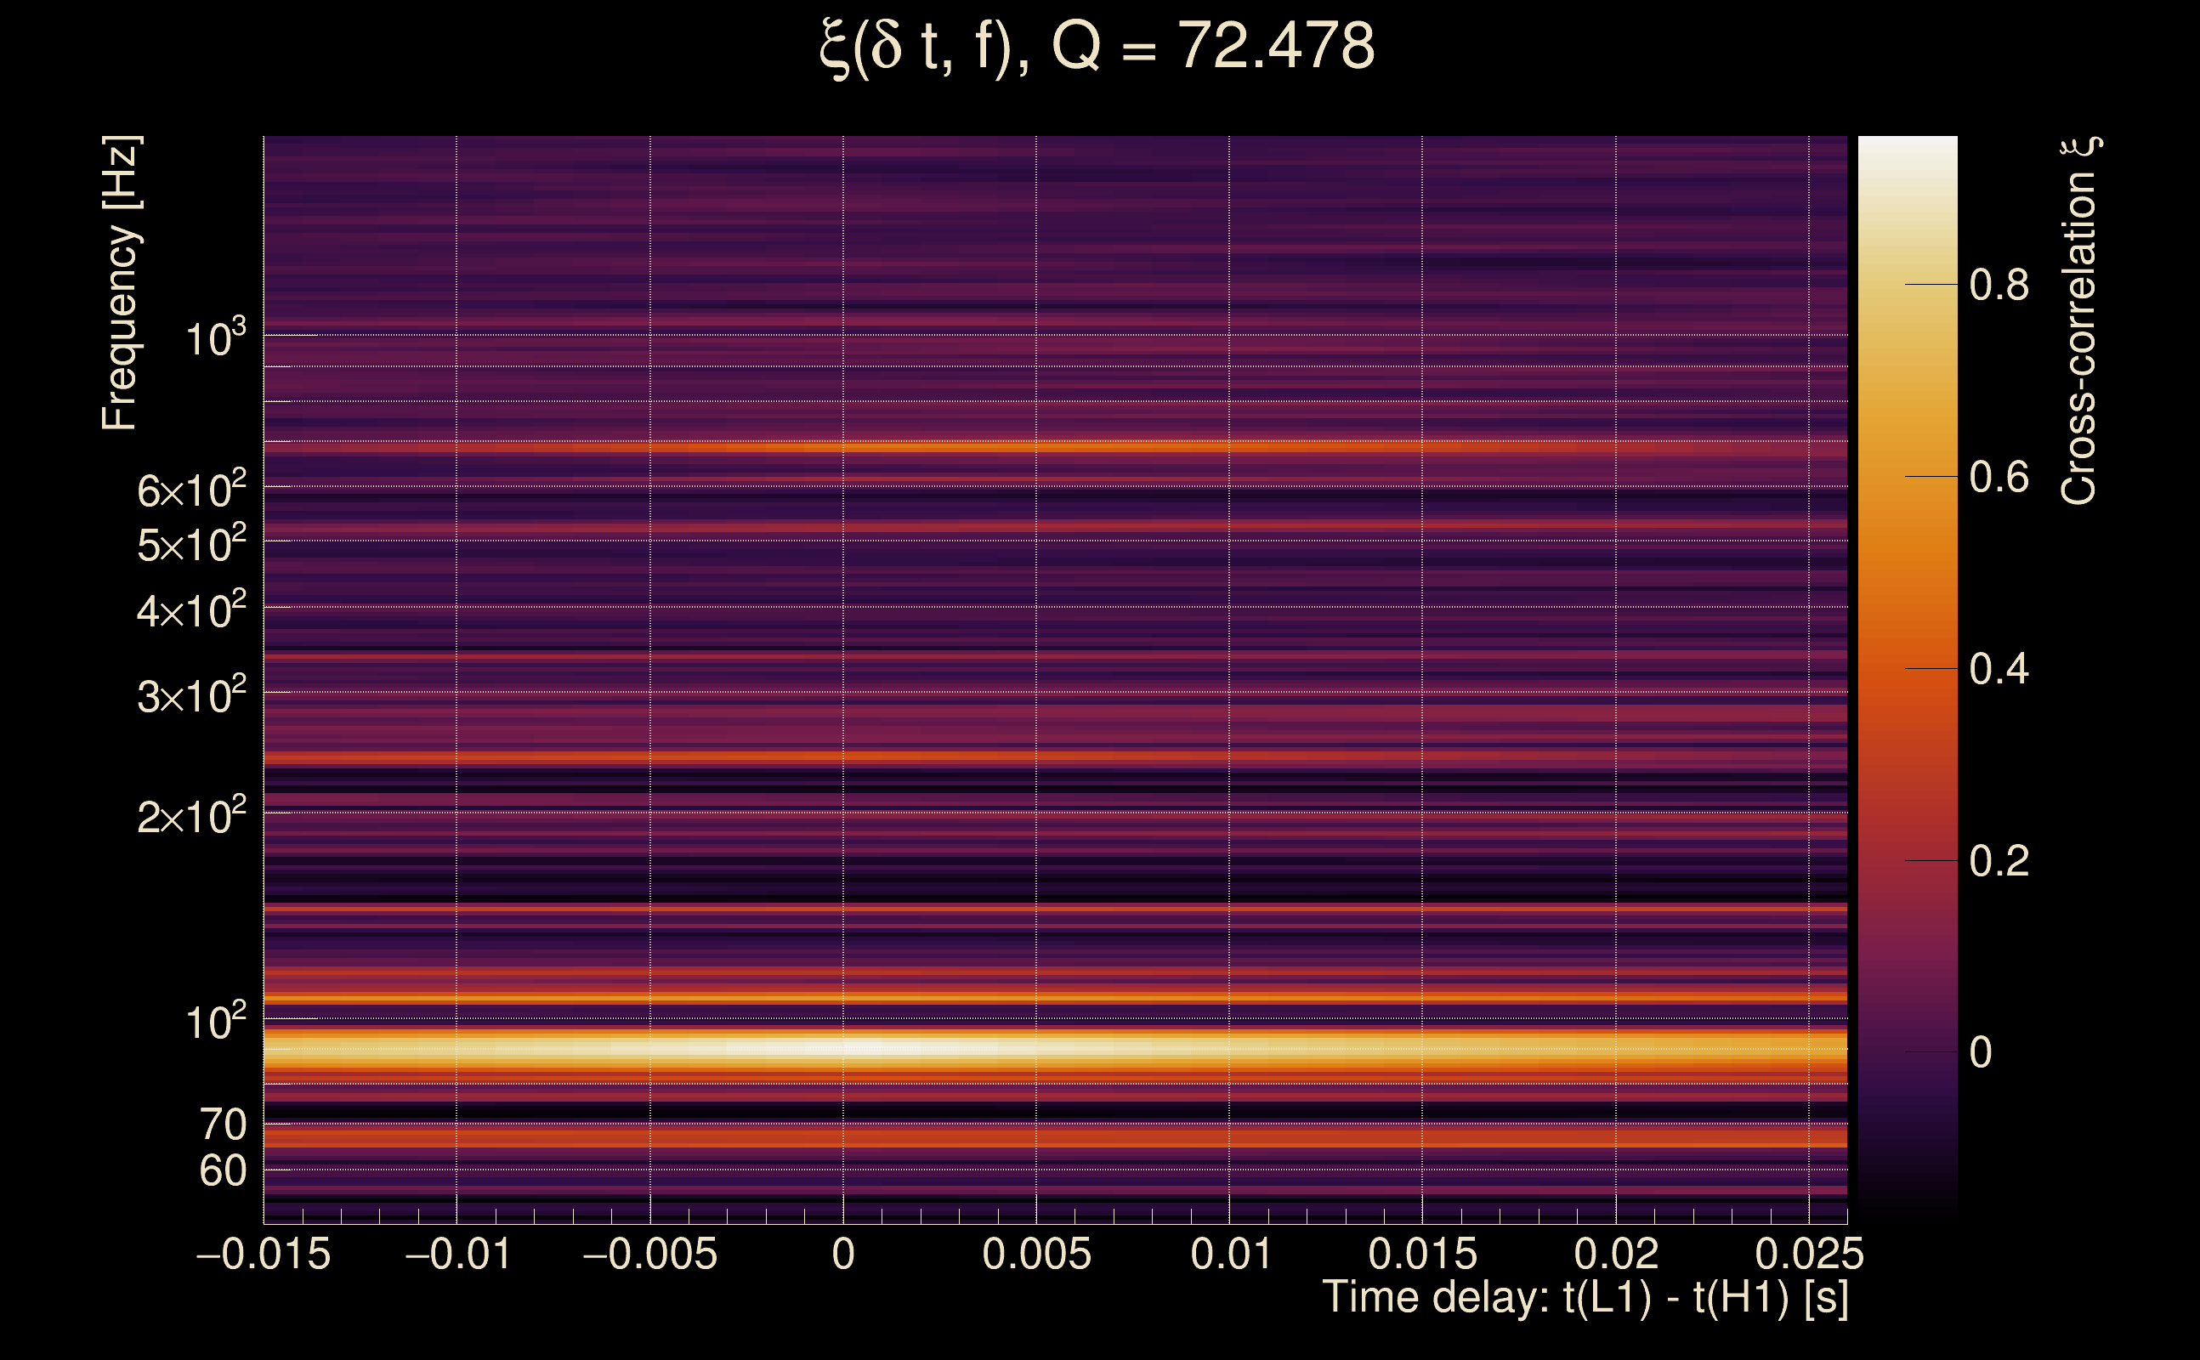
Task: Click the 0.8 tick on the colorbar
Action: tap(1999, 285)
